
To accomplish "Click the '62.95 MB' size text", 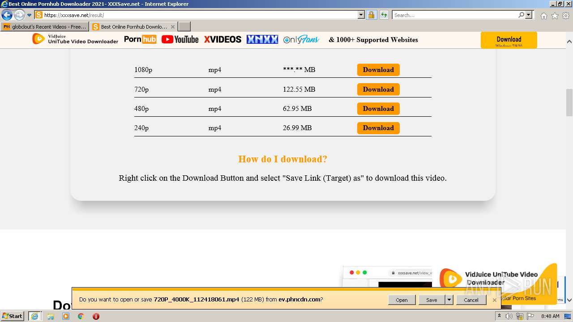I will (x=297, y=109).
